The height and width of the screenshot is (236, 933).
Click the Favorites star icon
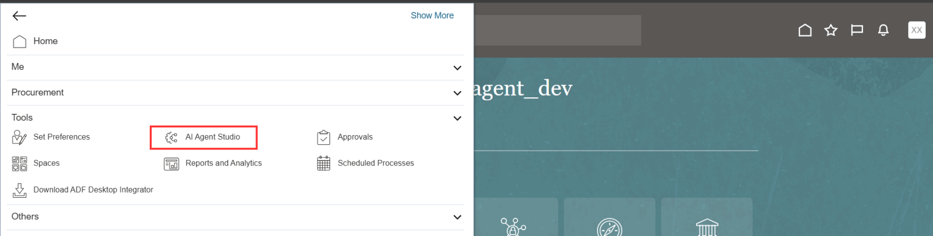click(x=831, y=31)
